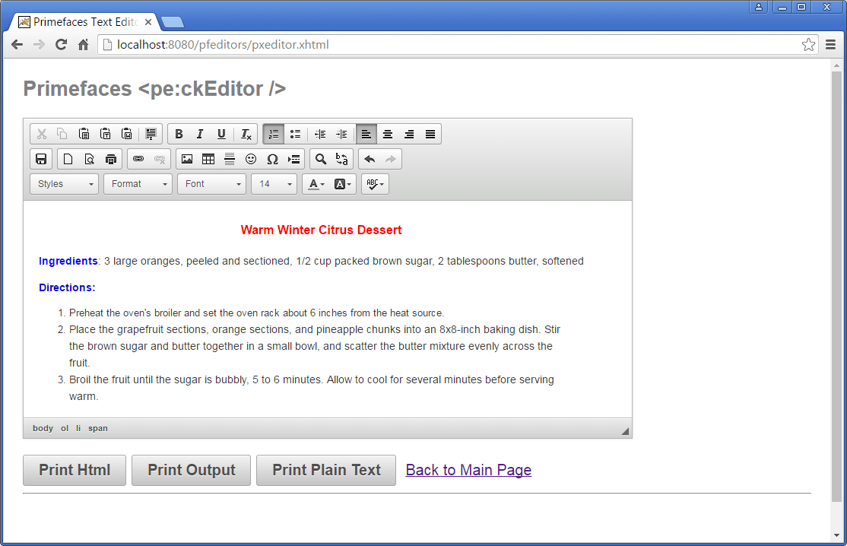
Task: Click the Replace icon
Action: tap(342, 159)
